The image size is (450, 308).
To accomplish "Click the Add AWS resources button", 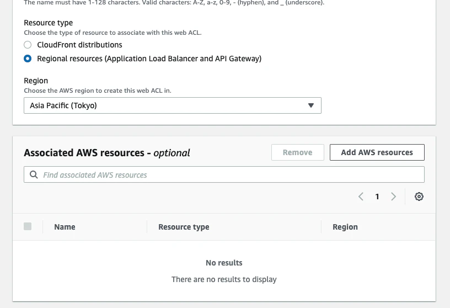I will point(377,152).
